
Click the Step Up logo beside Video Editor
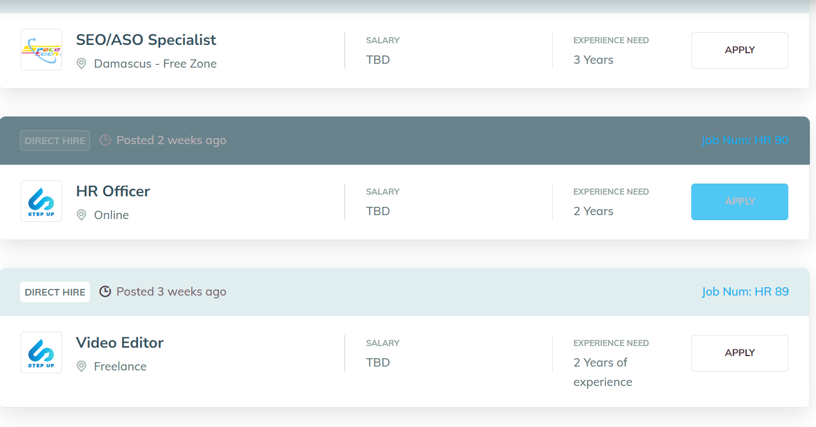tap(41, 352)
